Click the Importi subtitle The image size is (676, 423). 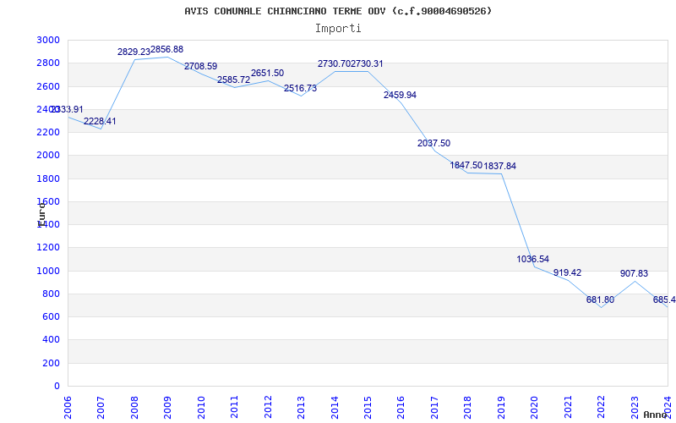pos(338,28)
